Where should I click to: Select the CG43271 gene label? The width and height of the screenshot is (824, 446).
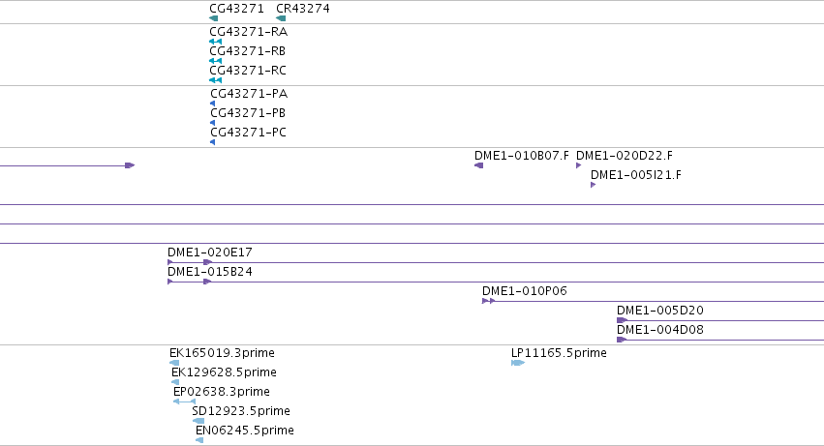[x=236, y=9]
